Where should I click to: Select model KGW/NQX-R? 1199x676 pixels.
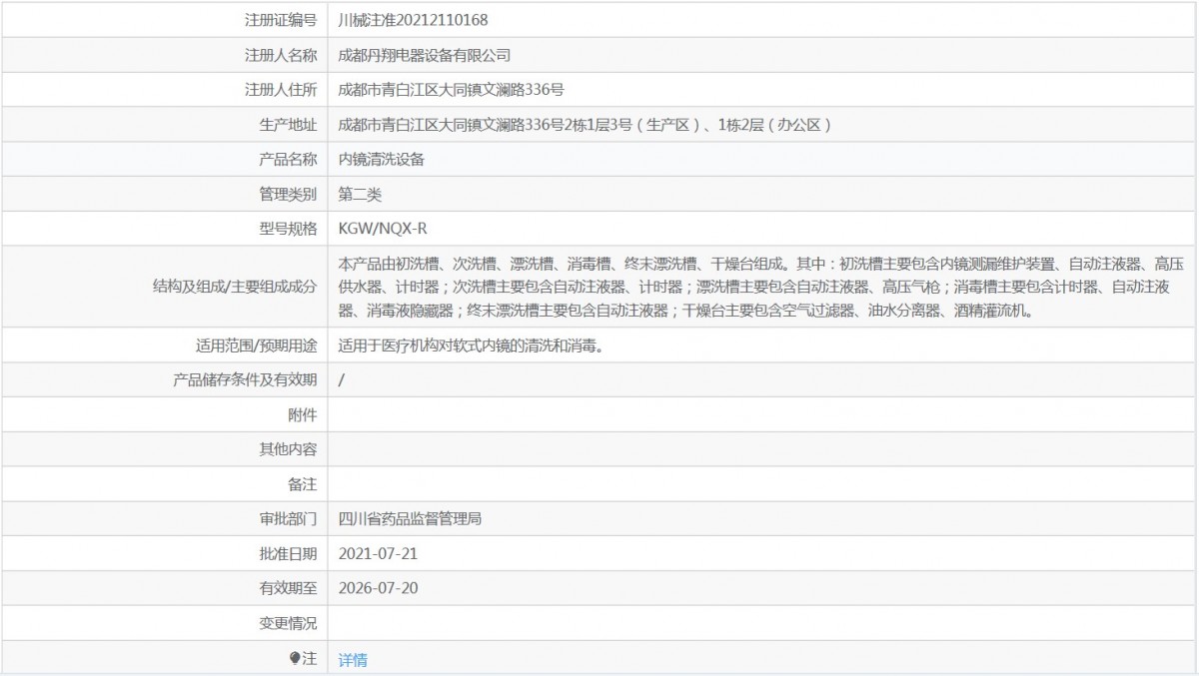tap(384, 229)
